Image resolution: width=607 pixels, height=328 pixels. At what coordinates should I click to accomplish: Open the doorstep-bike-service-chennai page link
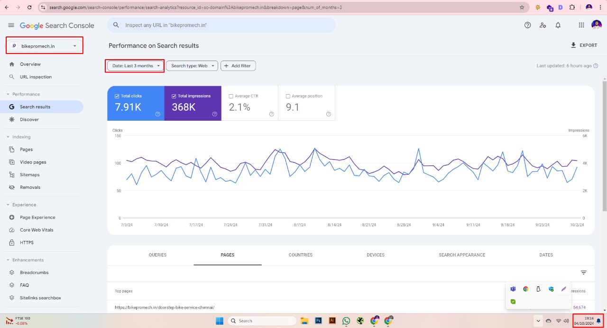165,307
